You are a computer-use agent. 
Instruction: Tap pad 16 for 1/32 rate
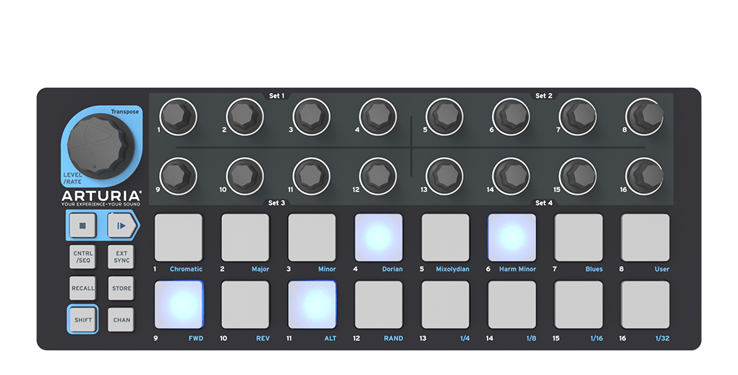[x=645, y=305]
